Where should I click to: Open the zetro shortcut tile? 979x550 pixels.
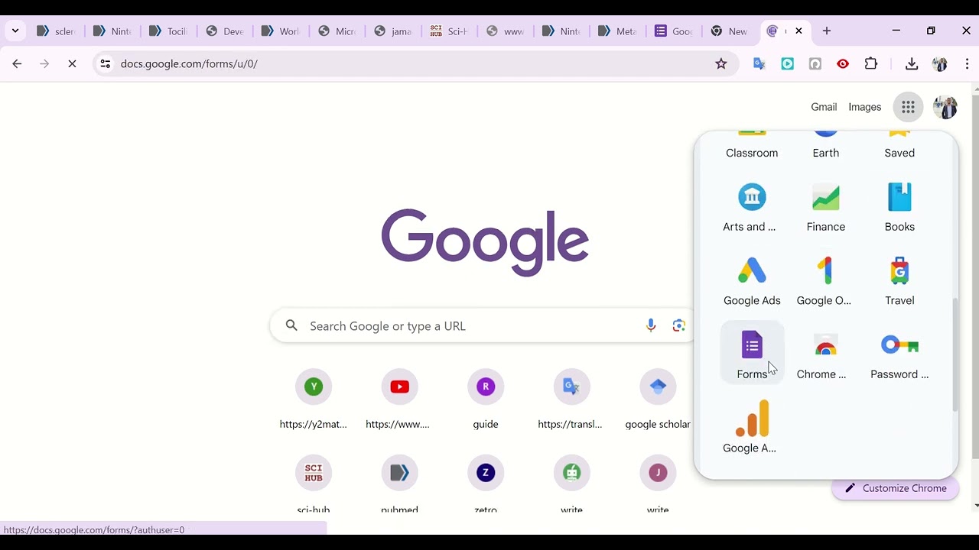[486, 483]
